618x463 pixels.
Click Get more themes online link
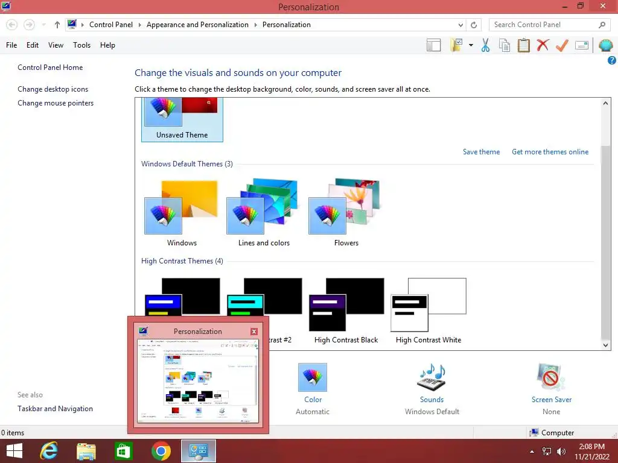550,152
